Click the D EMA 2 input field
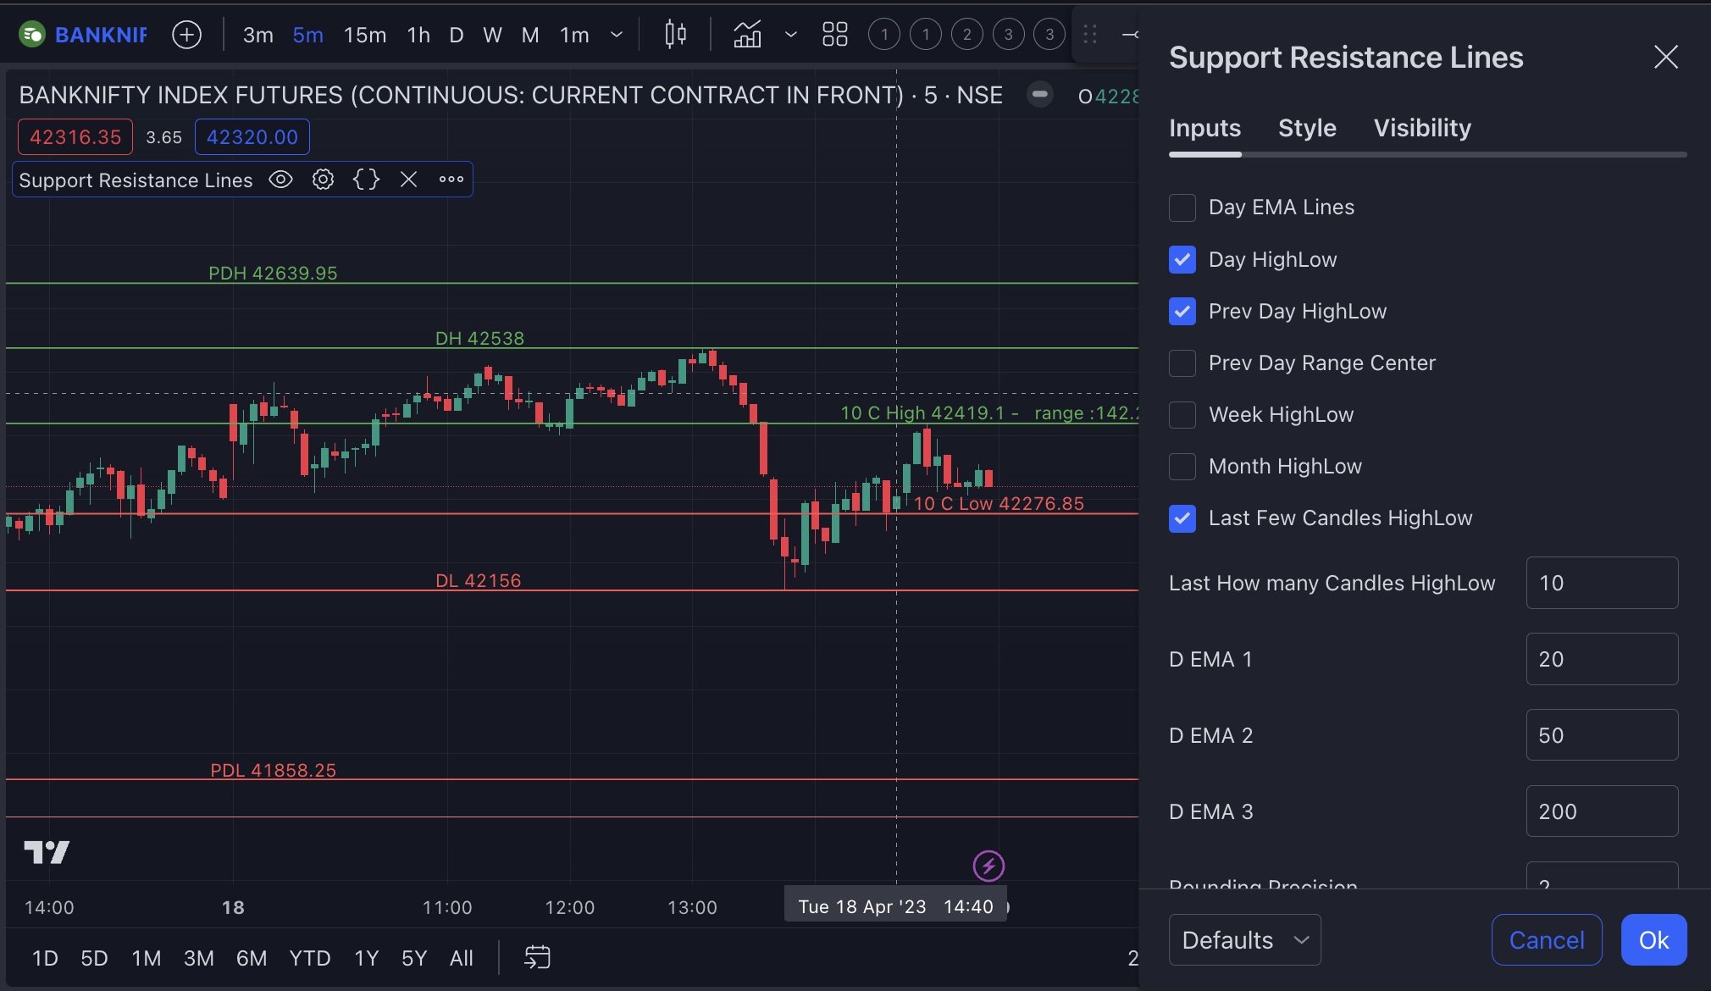The height and width of the screenshot is (991, 1711). click(x=1602, y=735)
